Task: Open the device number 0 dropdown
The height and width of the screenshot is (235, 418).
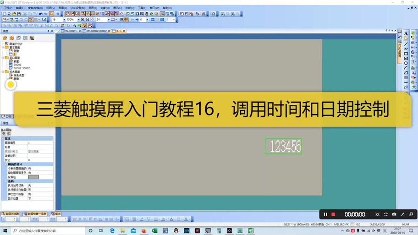Action: [147, 20]
